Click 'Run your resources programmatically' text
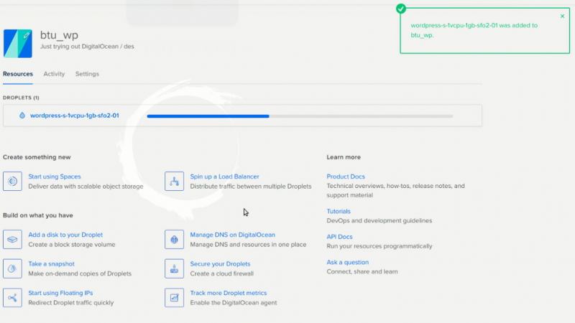The image size is (575, 323). [379, 246]
